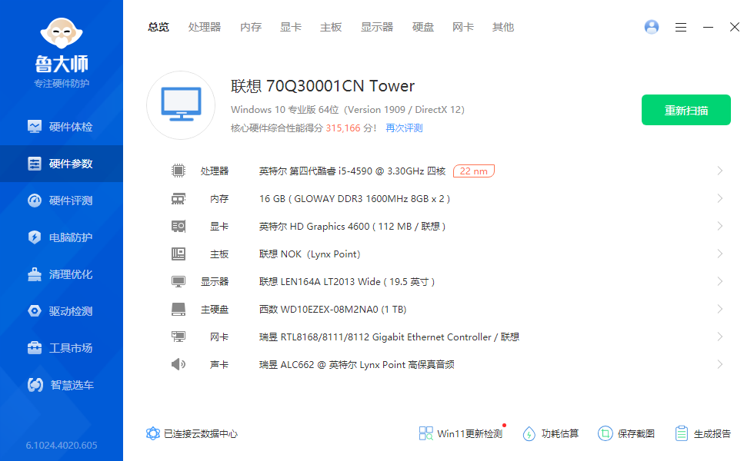
Task: Click the graphics card icon
Action: 178,226
